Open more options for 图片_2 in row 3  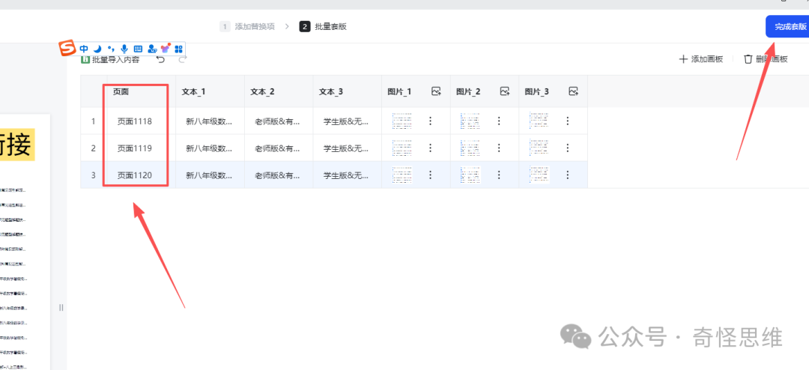[499, 175]
